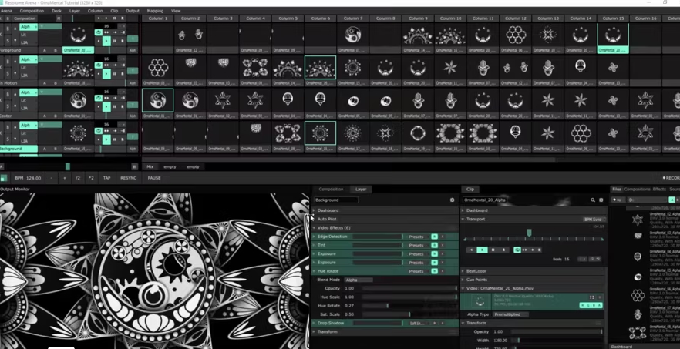This screenshot has height=349, width=680.
Task: Bypass the Edge Detection effect
Action: pyautogui.click(x=434, y=237)
